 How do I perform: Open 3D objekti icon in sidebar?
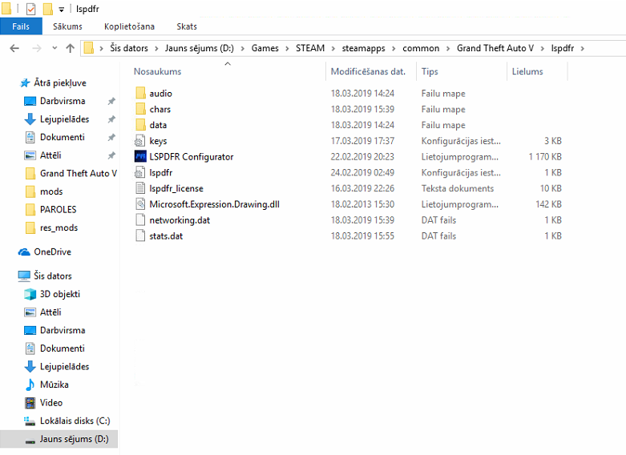(30, 294)
